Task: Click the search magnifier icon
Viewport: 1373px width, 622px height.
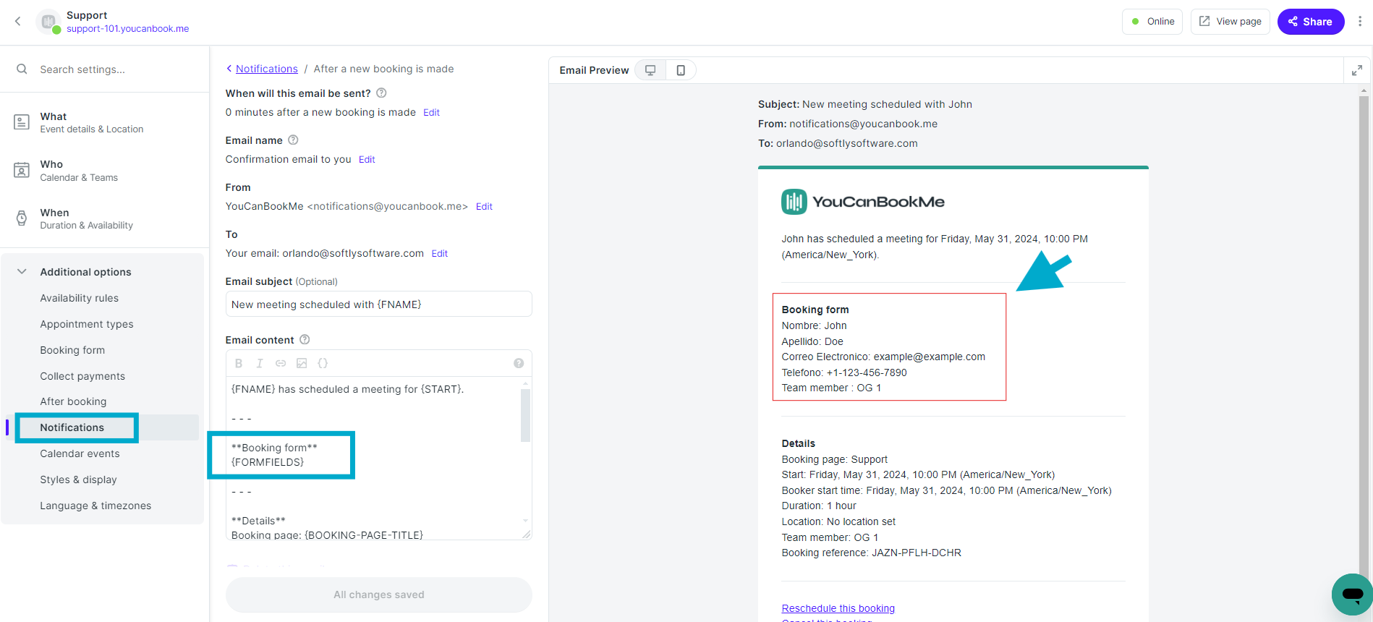Action: coord(22,69)
